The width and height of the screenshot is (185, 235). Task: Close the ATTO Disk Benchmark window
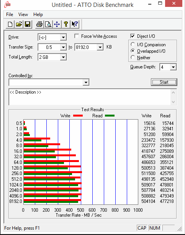(x=174, y=3)
